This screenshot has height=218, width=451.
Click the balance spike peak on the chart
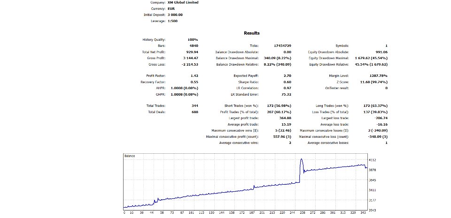301,159
